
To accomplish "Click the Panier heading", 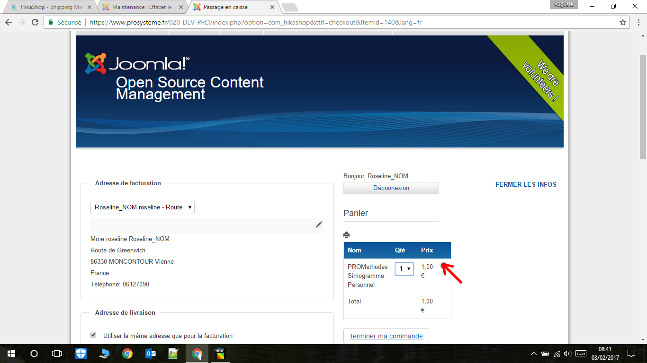I will coord(356,213).
